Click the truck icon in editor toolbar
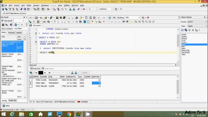 pos(44,22)
